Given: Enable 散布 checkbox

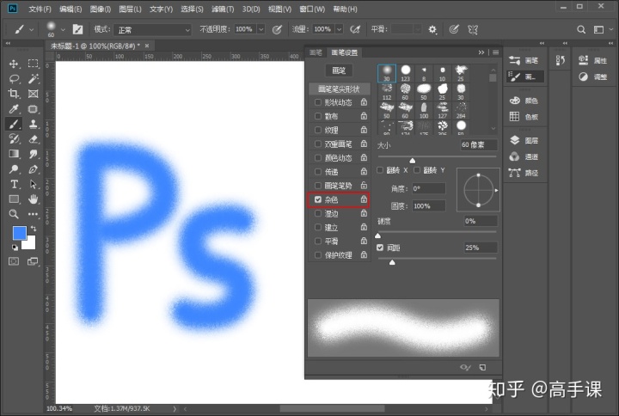Looking at the screenshot, I should [x=318, y=116].
